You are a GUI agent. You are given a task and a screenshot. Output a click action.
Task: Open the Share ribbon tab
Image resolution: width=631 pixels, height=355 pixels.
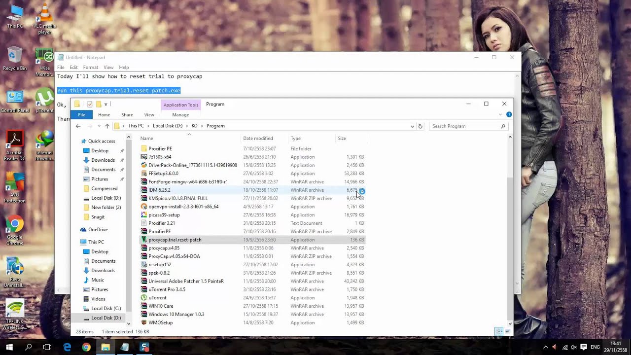click(127, 115)
